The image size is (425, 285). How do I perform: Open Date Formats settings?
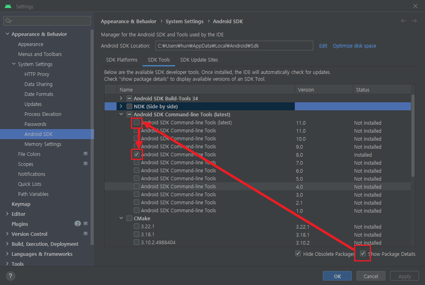click(39, 94)
